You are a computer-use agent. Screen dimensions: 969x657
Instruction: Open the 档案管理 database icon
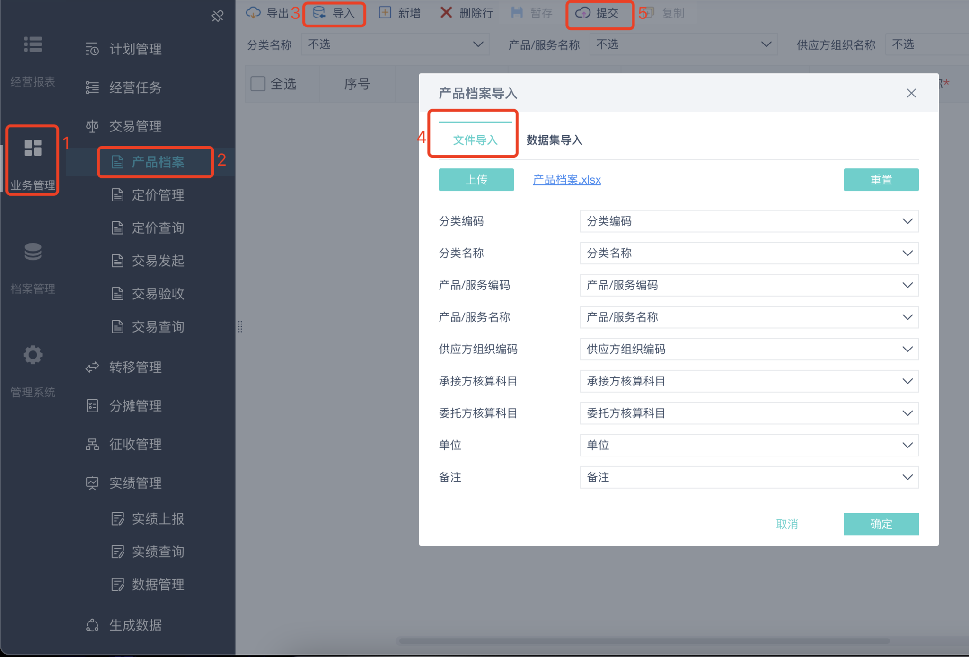(33, 252)
